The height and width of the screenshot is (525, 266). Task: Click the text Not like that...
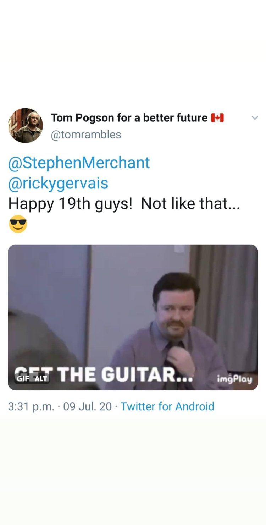tap(190, 204)
